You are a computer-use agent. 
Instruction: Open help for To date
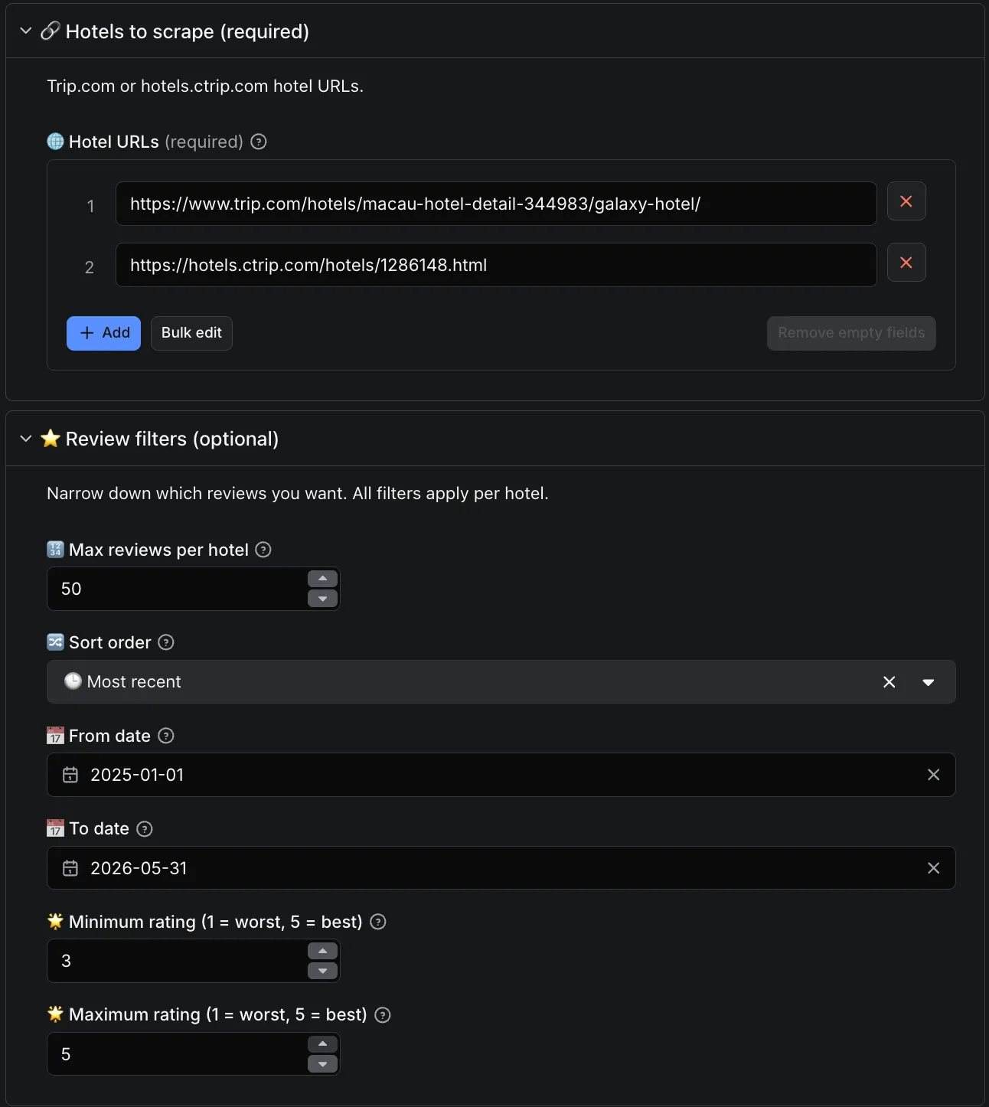point(145,829)
